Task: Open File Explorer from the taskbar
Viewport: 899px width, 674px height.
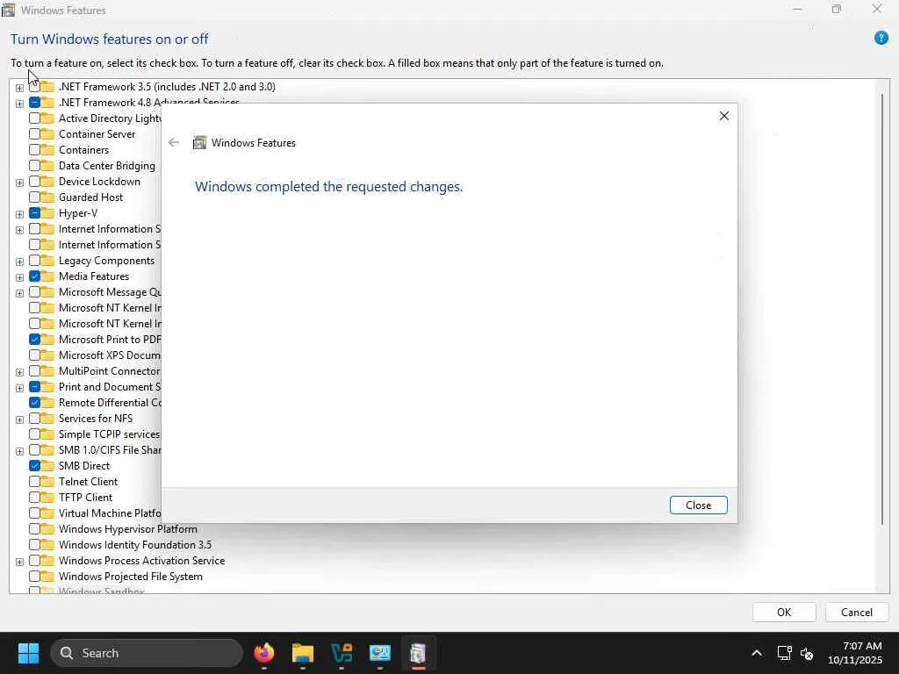Action: (303, 653)
